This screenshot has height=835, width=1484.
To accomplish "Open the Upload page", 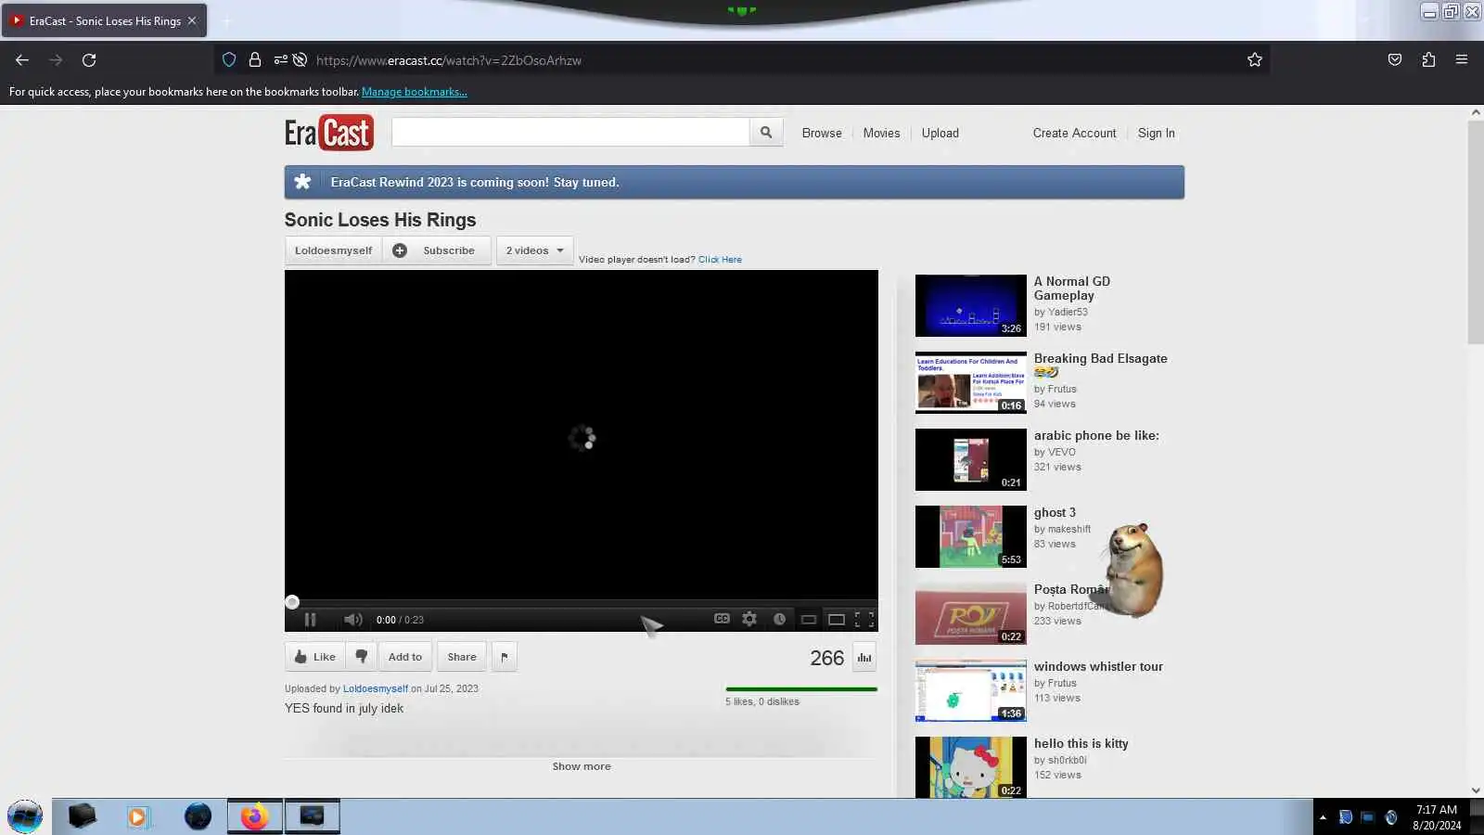I will pyautogui.click(x=940, y=134).
